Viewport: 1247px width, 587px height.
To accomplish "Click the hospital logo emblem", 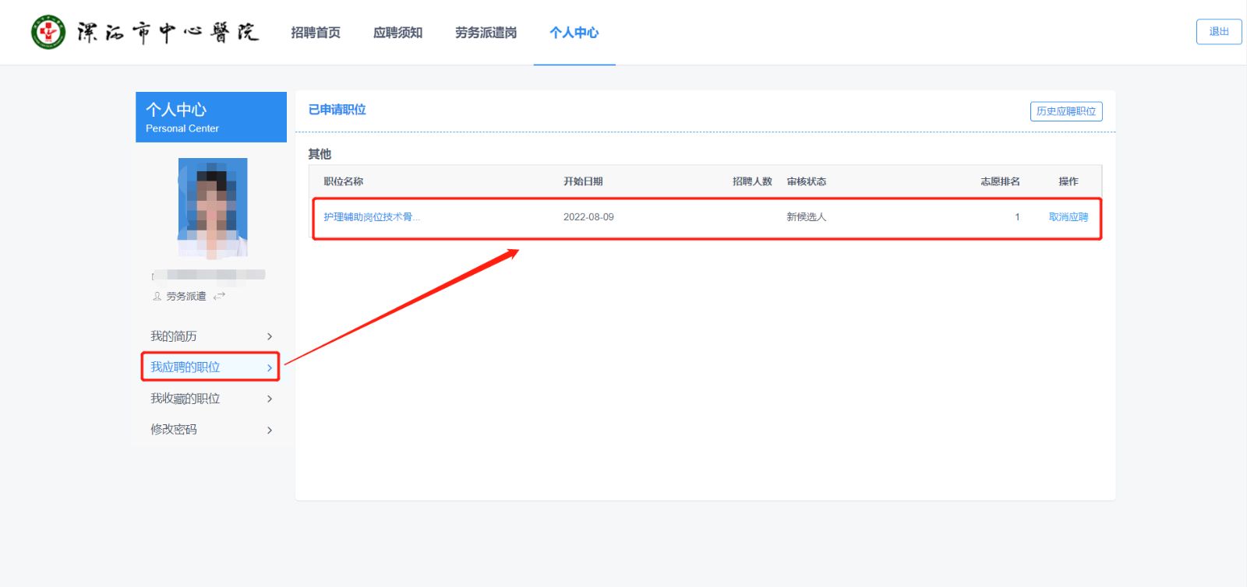I will tap(48, 32).
